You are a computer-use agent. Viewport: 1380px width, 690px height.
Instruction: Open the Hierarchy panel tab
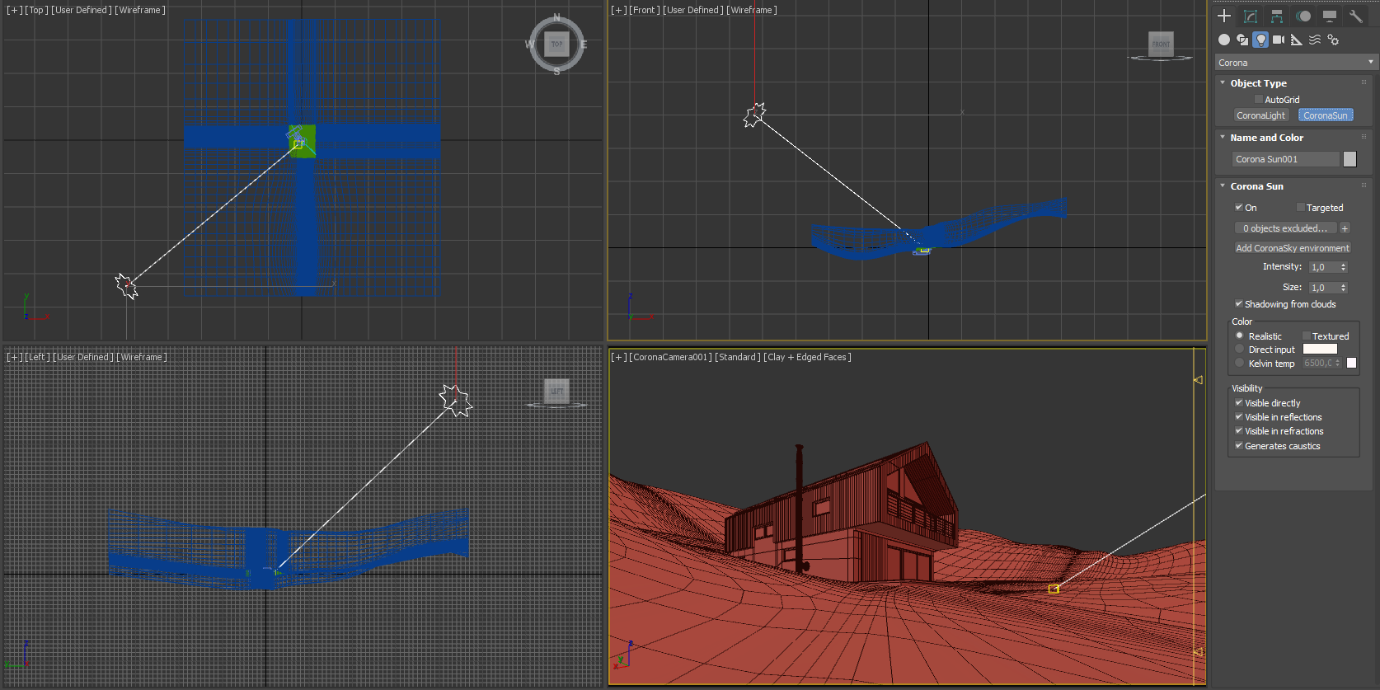pyautogui.click(x=1277, y=16)
